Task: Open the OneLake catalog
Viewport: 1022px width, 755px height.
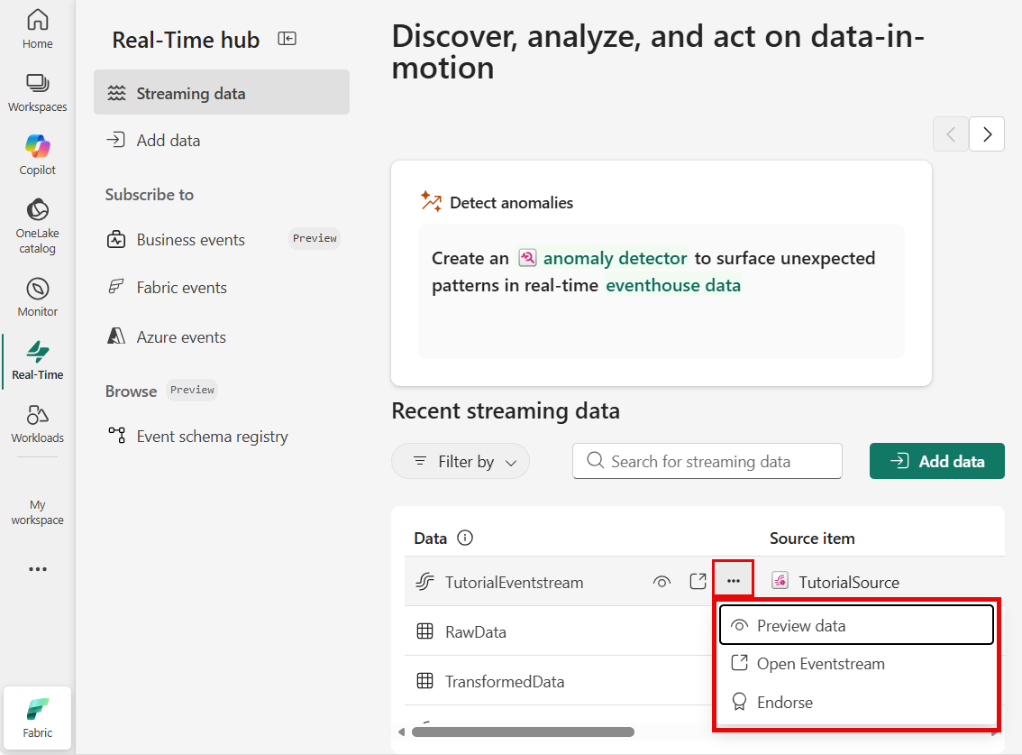Action: click(x=37, y=226)
